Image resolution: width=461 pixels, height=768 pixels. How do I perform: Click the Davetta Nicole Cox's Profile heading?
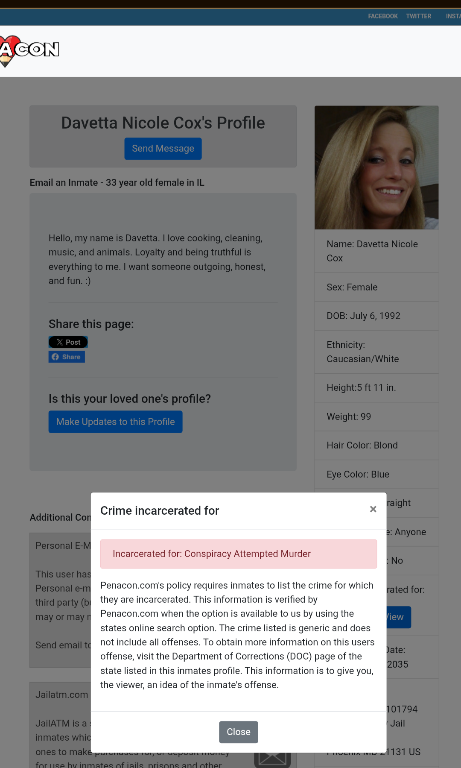(x=163, y=123)
